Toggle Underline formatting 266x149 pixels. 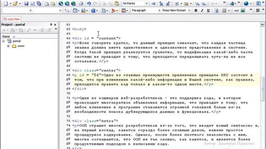pos(208,10)
